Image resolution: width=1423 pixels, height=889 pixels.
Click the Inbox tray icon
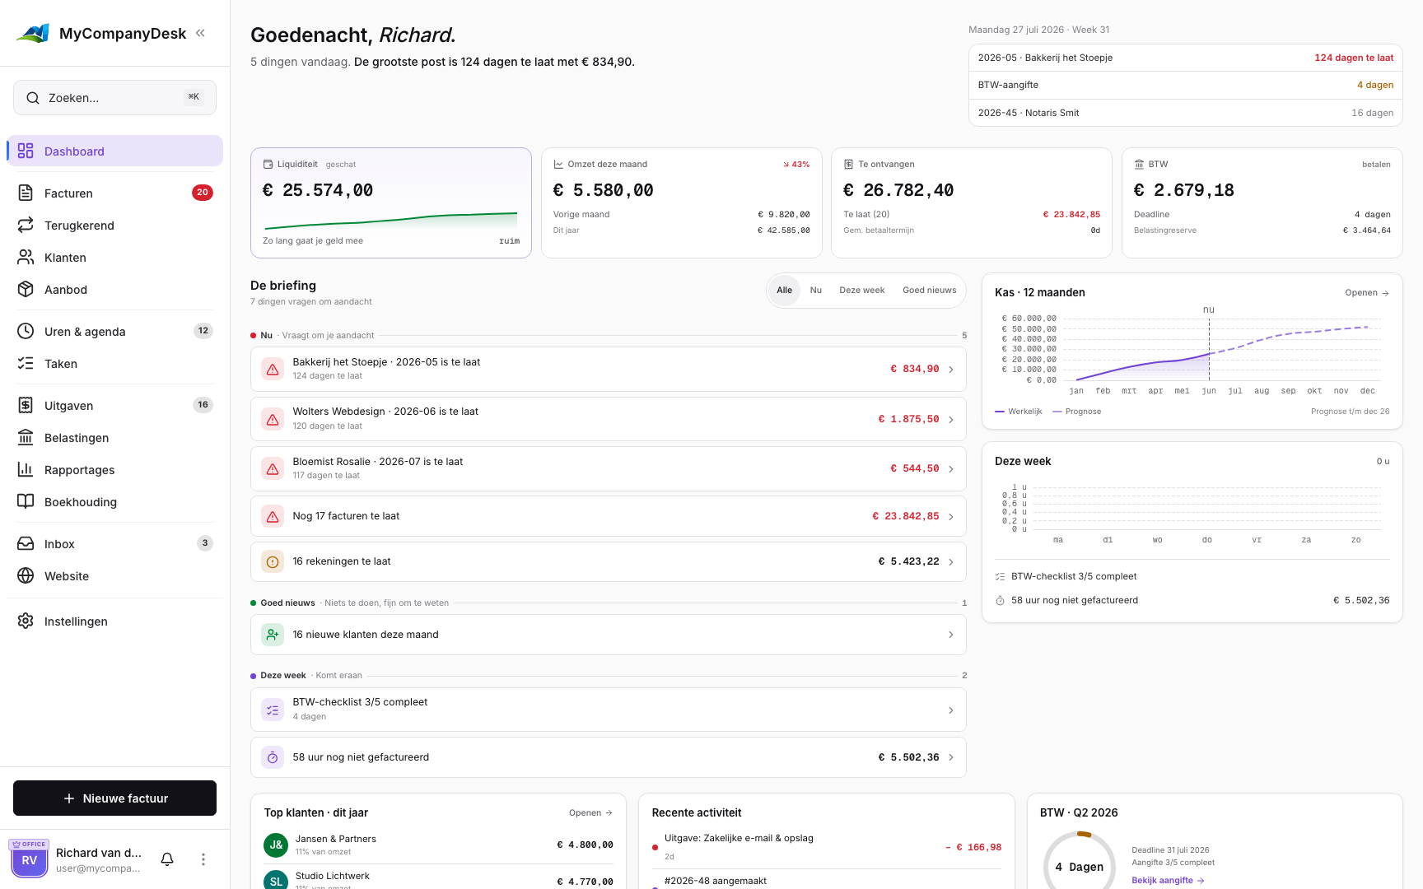click(26, 543)
